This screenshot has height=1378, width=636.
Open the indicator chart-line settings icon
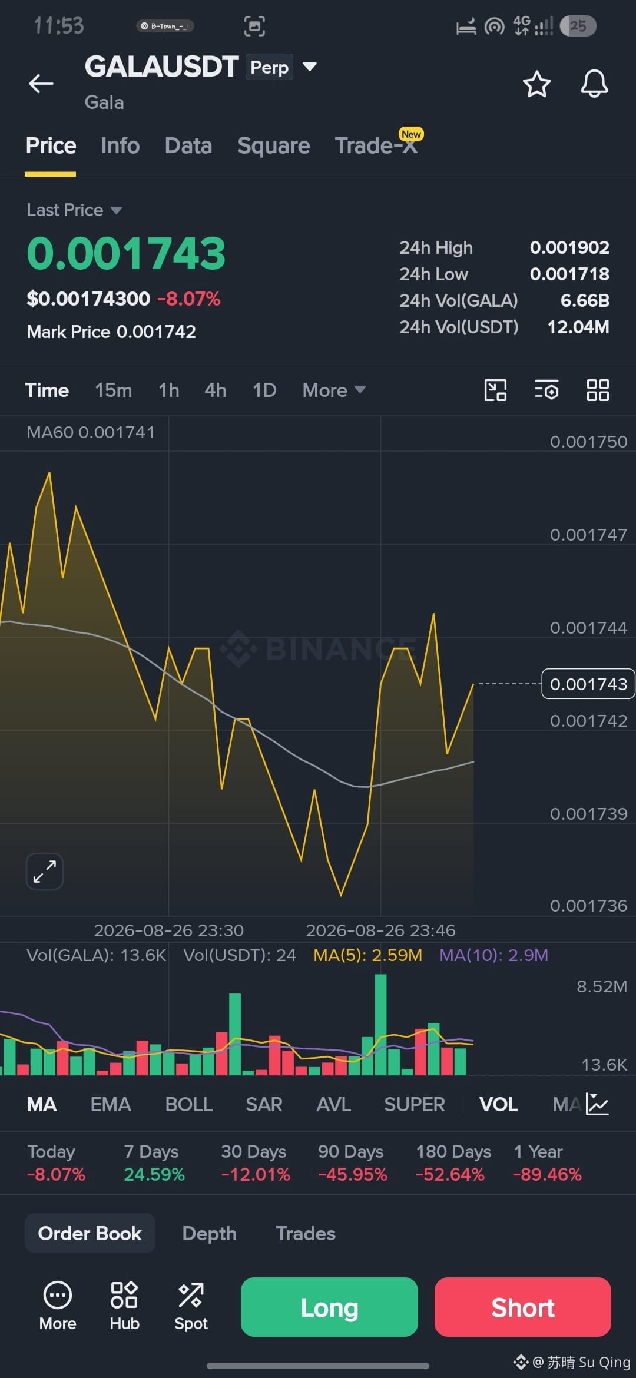click(597, 1104)
